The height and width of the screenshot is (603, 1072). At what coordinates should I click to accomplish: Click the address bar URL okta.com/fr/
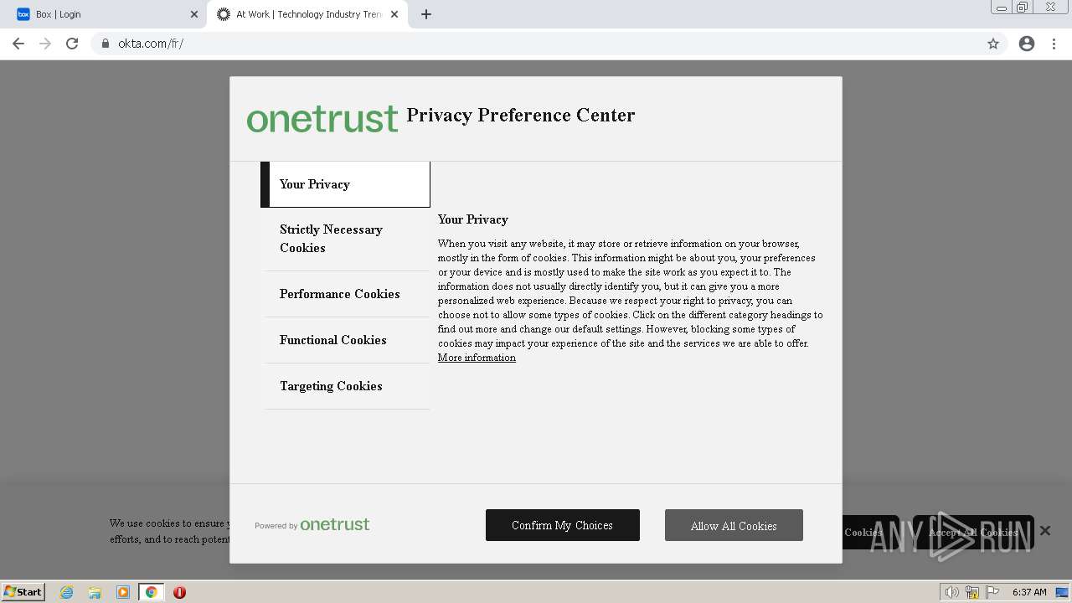[151, 44]
